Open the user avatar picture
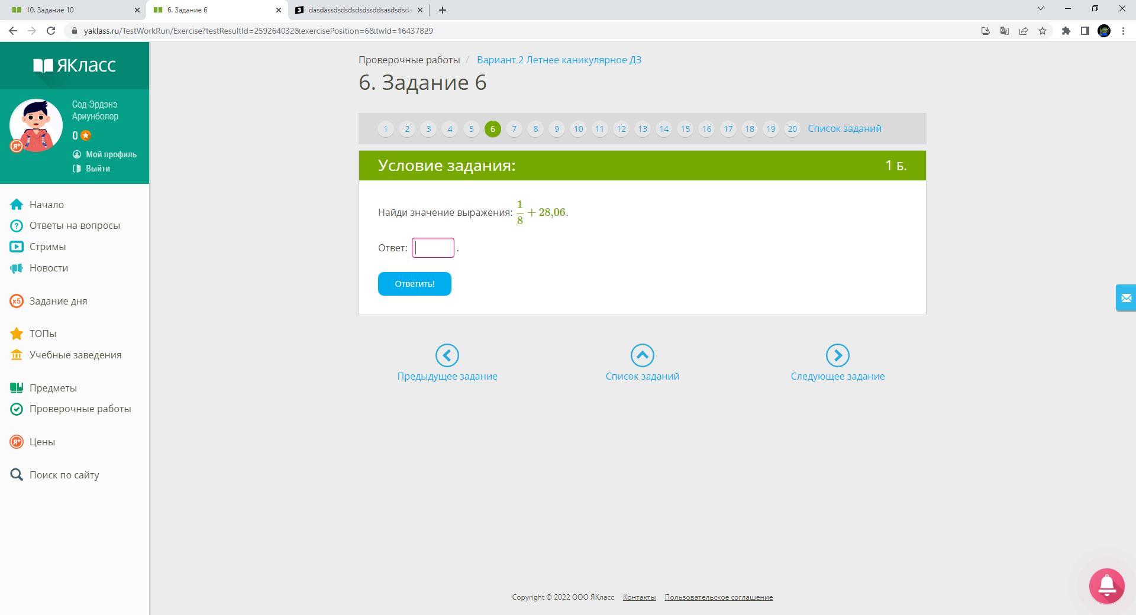Screen dimensions: 1136x615 [x=36, y=125]
